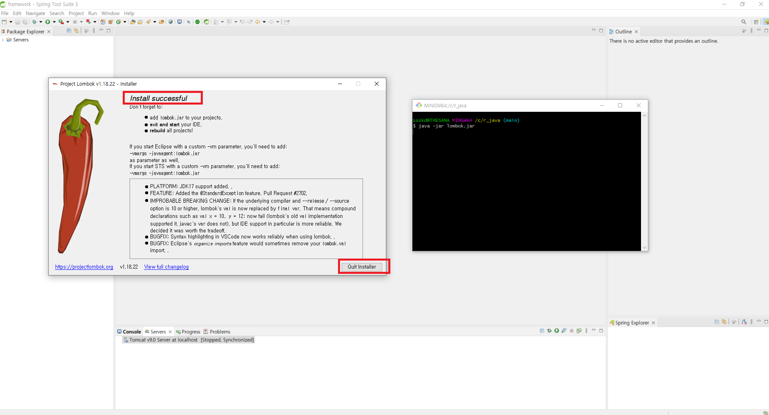
Task: Open the Help menu
Action: pyautogui.click(x=129, y=13)
